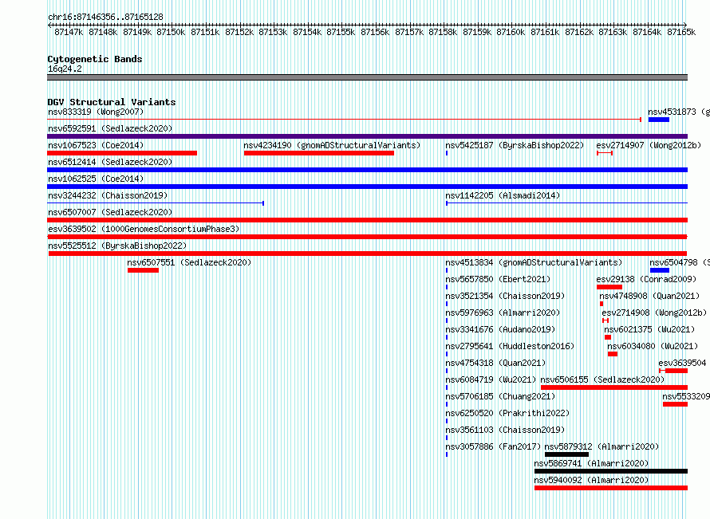Select the red nsv5525512 variant bar
The height and width of the screenshot is (519, 710).
(368, 254)
